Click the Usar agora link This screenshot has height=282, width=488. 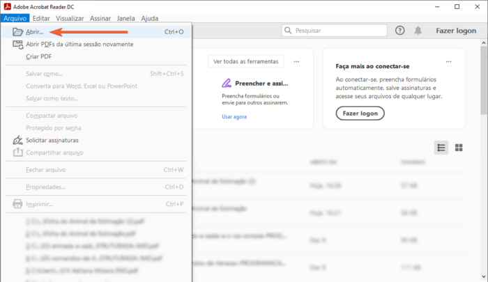(234, 116)
